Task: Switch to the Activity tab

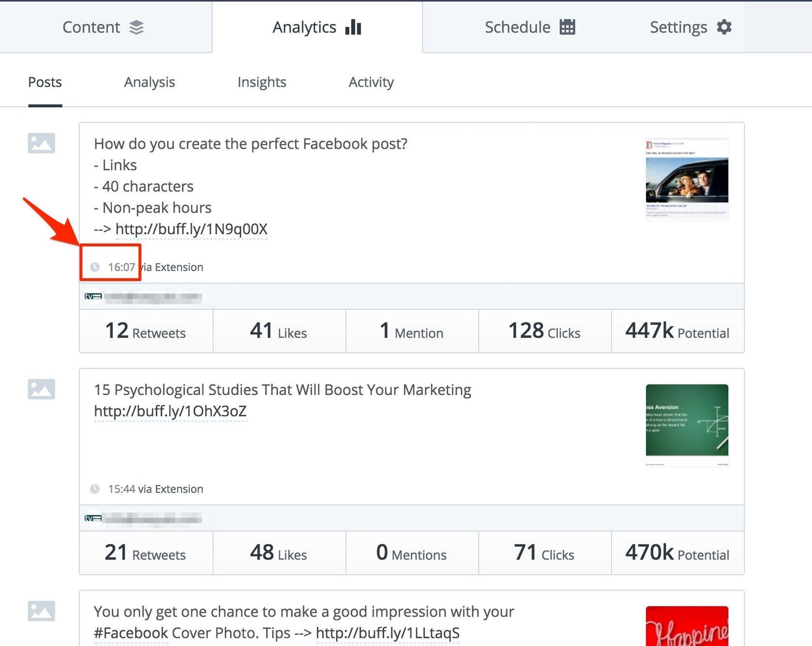Action: click(371, 82)
